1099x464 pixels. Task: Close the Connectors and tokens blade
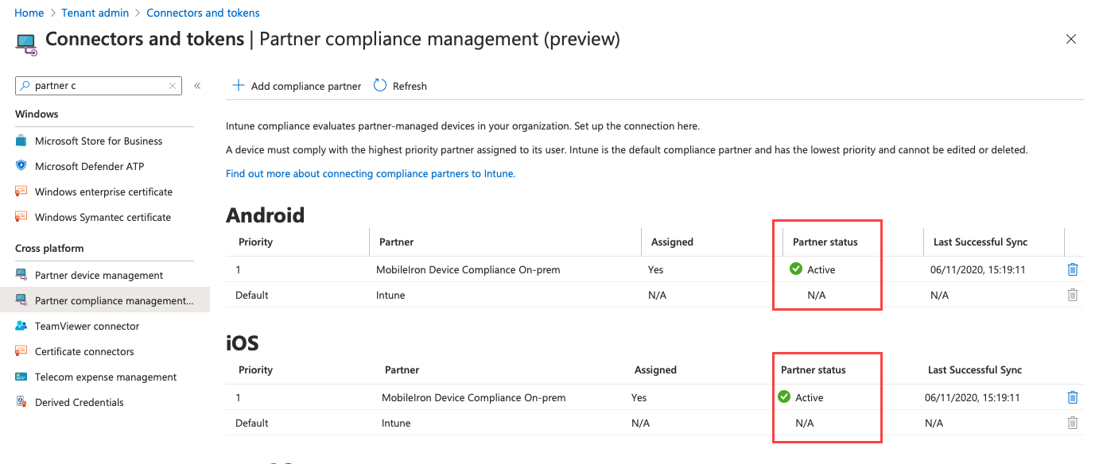tap(1071, 39)
